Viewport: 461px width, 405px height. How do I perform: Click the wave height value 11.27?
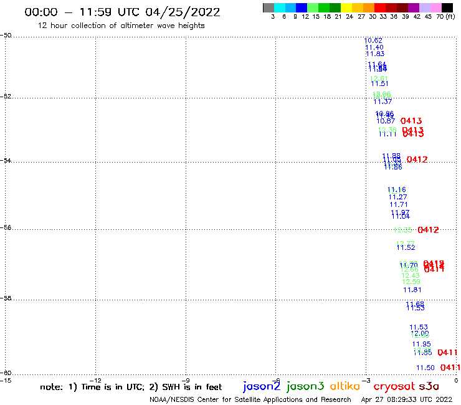[398, 197]
